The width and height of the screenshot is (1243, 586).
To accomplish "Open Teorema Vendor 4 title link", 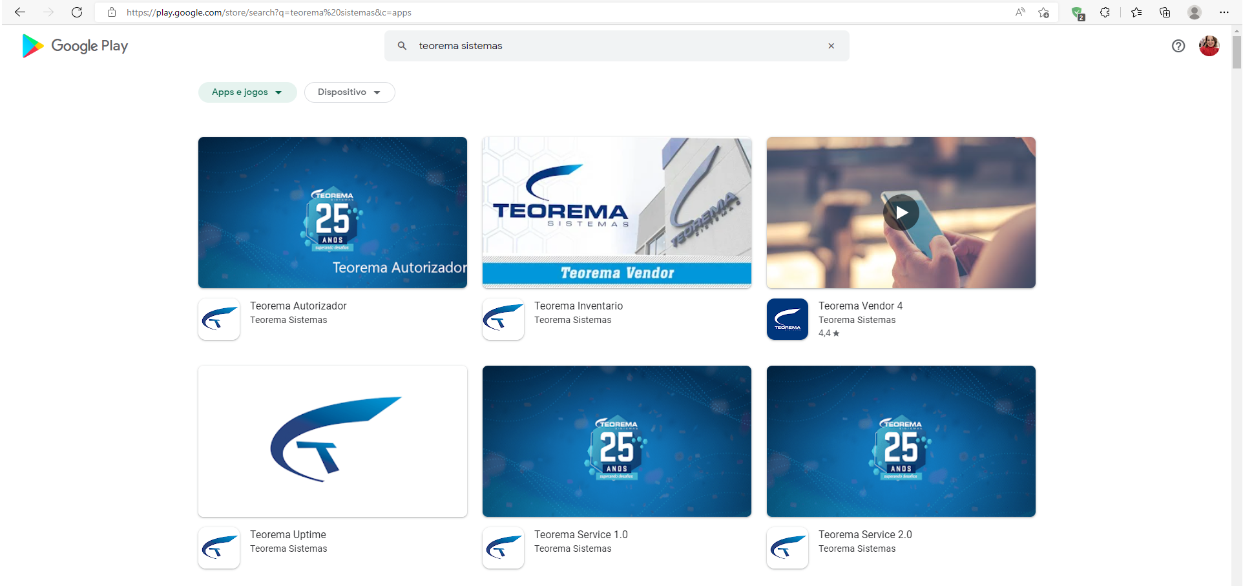I will pos(861,306).
